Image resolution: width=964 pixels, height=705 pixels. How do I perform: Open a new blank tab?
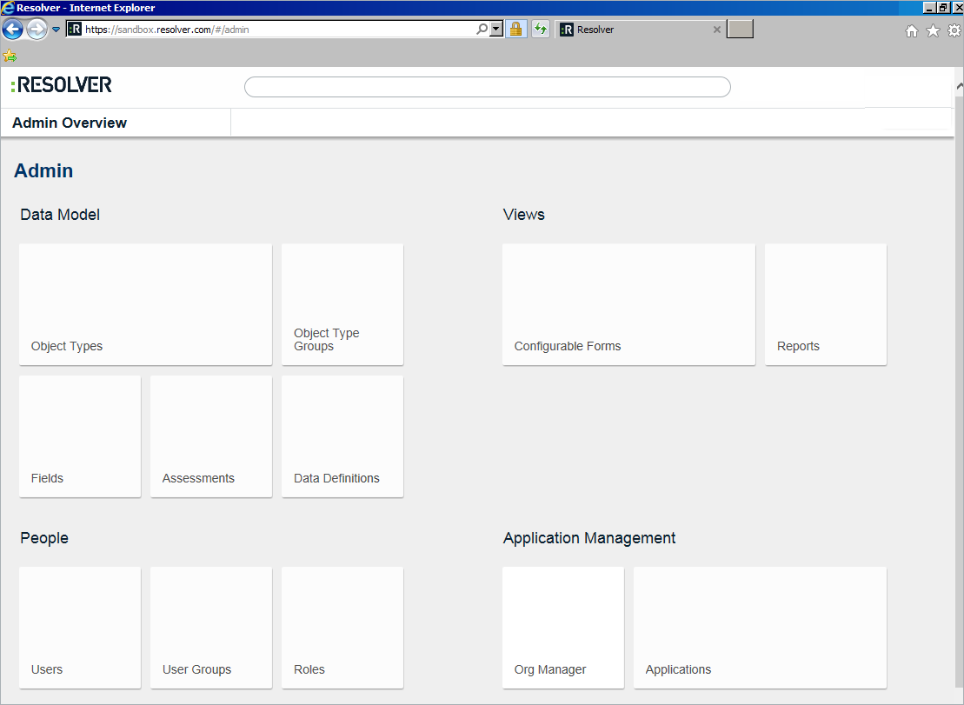[740, 29]
